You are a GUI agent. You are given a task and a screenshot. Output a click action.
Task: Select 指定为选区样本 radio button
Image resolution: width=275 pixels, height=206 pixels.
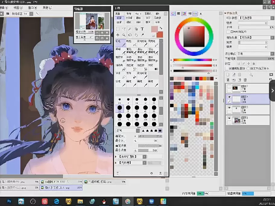click(x=248, y=69)
